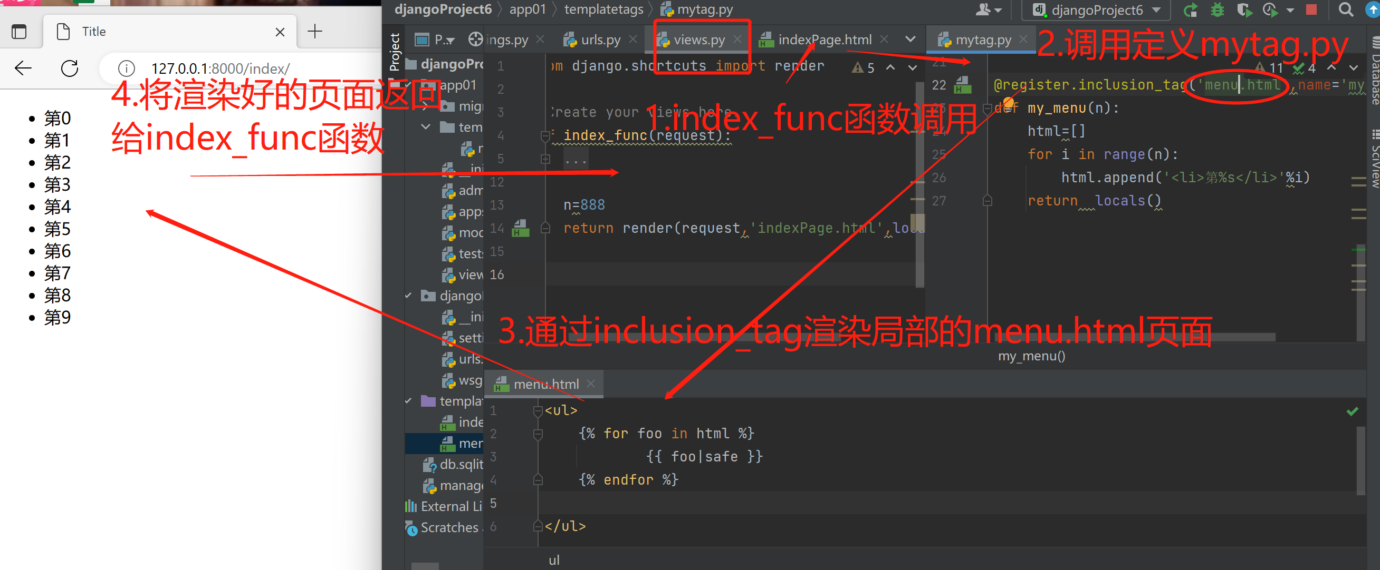The width and height of the screenshot is (1380, 570).
Task: Click the browser address bar URL
Action: 220,68
